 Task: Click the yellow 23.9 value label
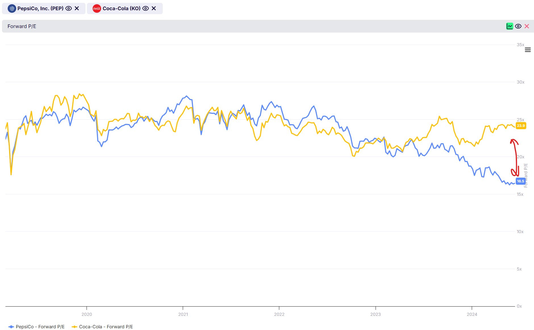tap(521, 126)
